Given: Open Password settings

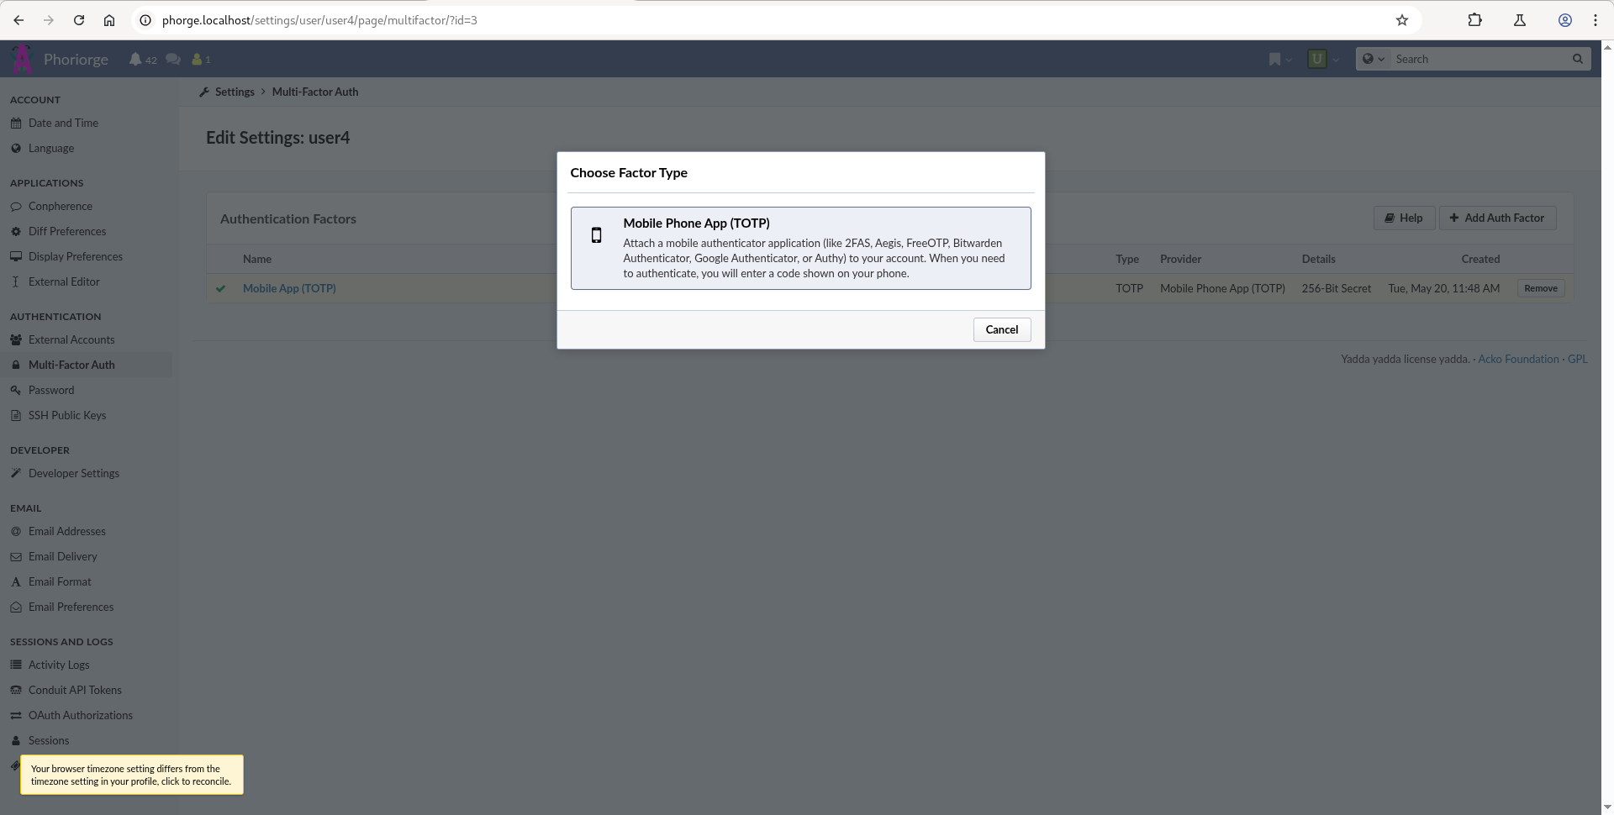Looking at the screenshot, I should [51, 390].
